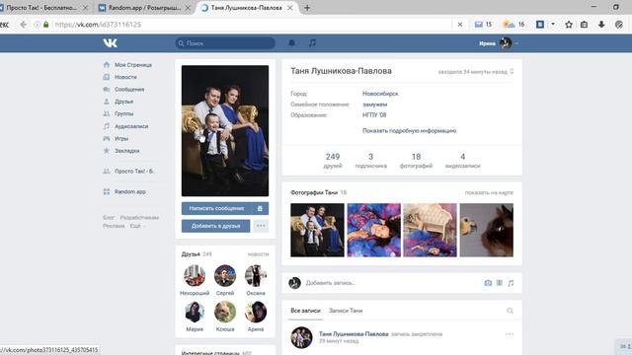Select the Таня Лушникова-Павлова browser tab
632x355 pixels.
[x=246, y=8]
